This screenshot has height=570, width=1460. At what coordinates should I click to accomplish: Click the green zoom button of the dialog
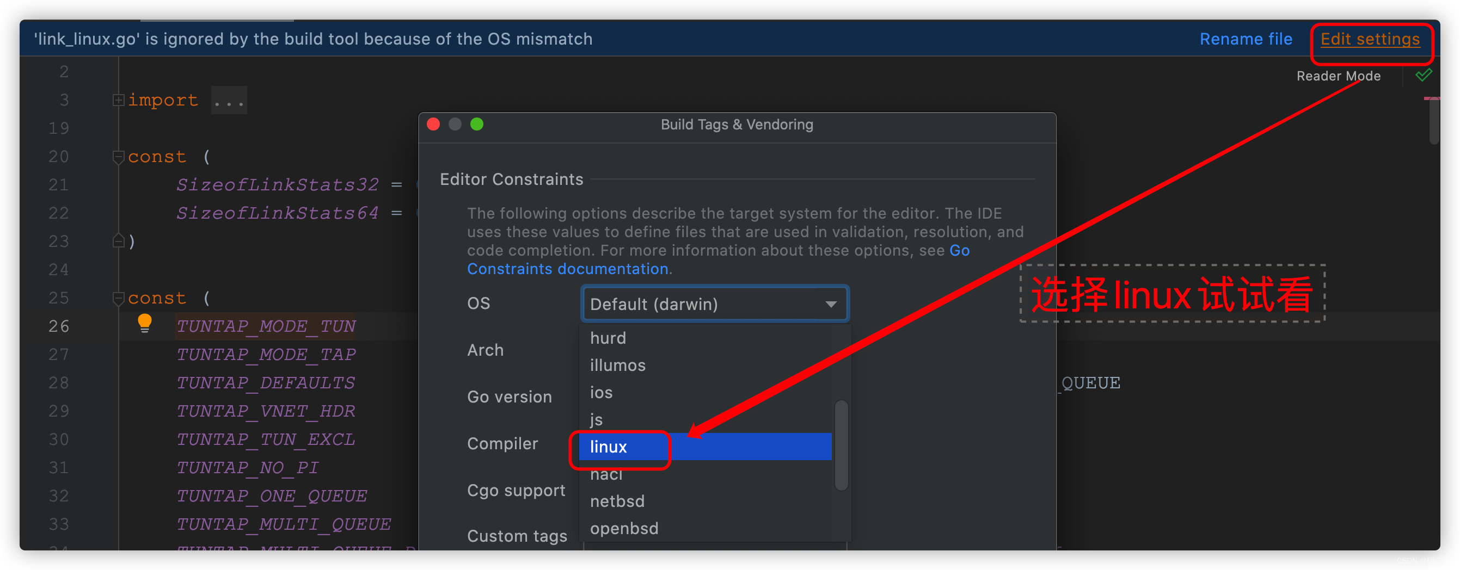(477, 124)
